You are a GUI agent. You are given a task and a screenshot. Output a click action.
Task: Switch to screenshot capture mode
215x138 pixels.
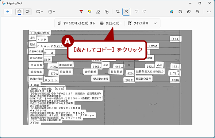[x=19, y=12]
